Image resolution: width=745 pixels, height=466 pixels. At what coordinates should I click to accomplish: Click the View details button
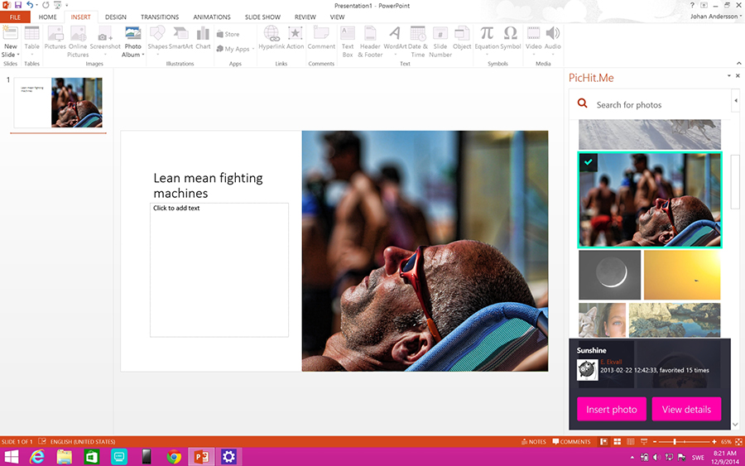click(686, 409)
